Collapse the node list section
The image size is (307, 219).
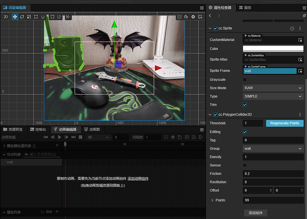click(4, 155)
